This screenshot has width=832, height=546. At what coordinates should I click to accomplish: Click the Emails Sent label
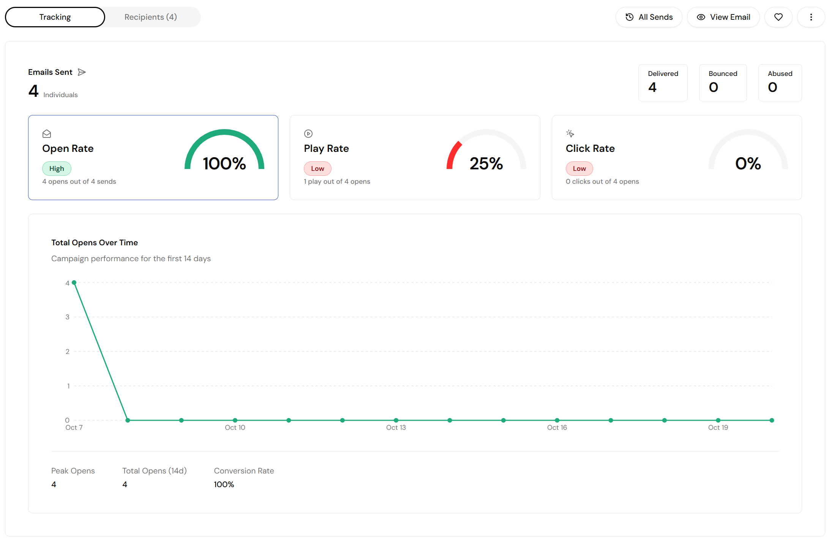50,72
